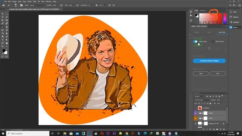Click the Search magnifier icon top right
The image size is (242, 136).
(230, 5)
